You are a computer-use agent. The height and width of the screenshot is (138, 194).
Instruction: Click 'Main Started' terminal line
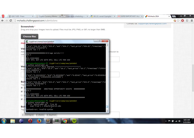coord(53,66)
